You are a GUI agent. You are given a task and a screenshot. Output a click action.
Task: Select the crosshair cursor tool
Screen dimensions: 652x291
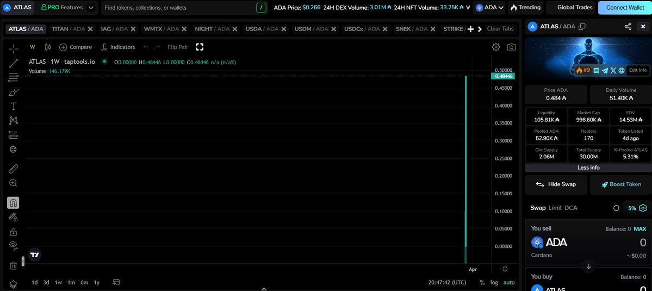(13, 49)
